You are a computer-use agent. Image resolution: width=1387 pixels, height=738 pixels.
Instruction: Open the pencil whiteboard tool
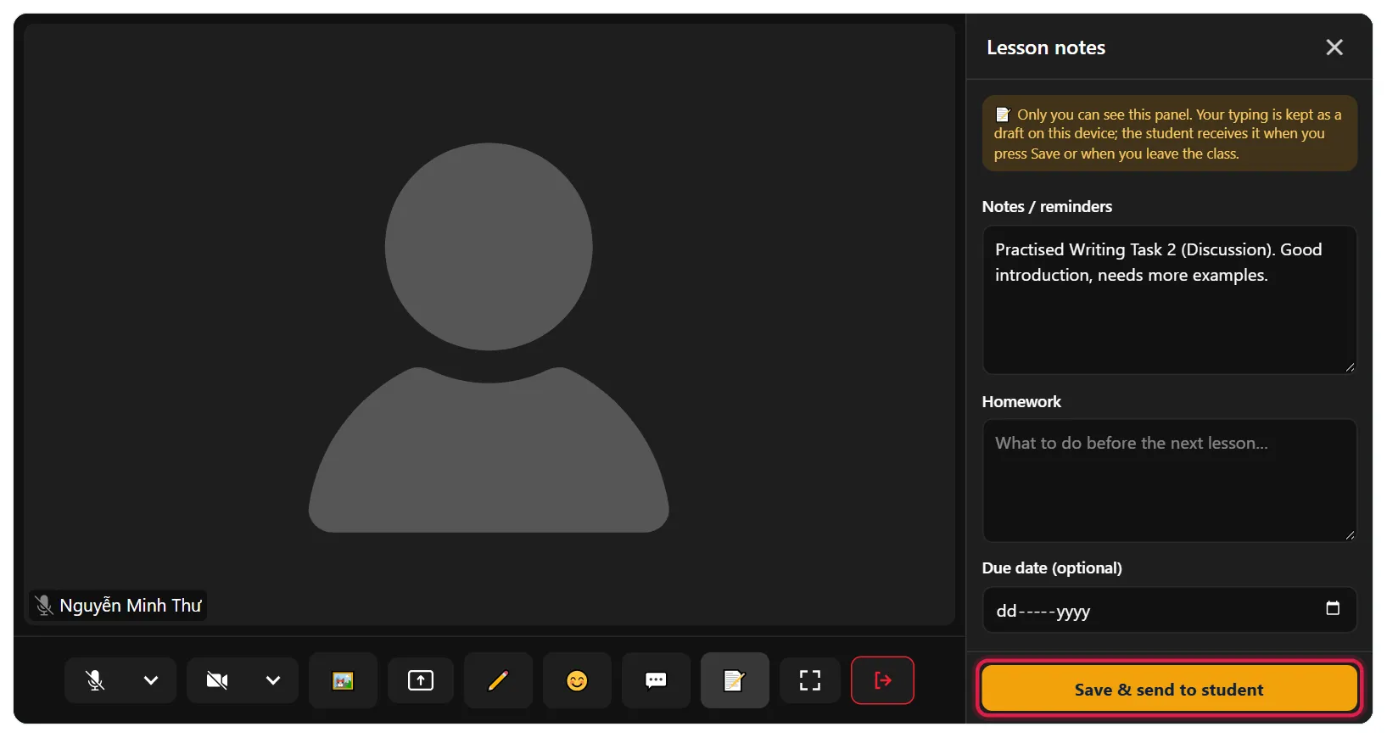pos(498,680)
